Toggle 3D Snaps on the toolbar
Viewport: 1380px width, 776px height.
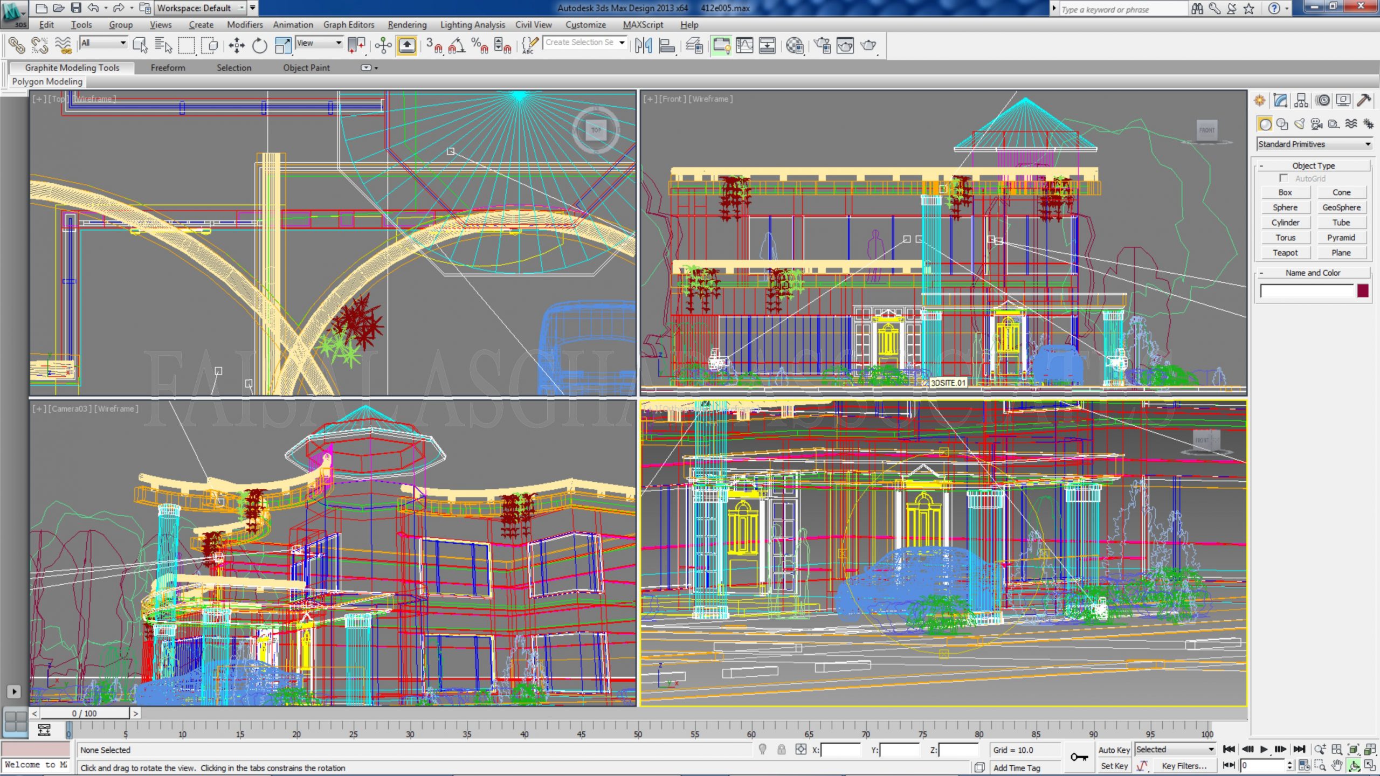pyautogui.click(x=433, y=46)
